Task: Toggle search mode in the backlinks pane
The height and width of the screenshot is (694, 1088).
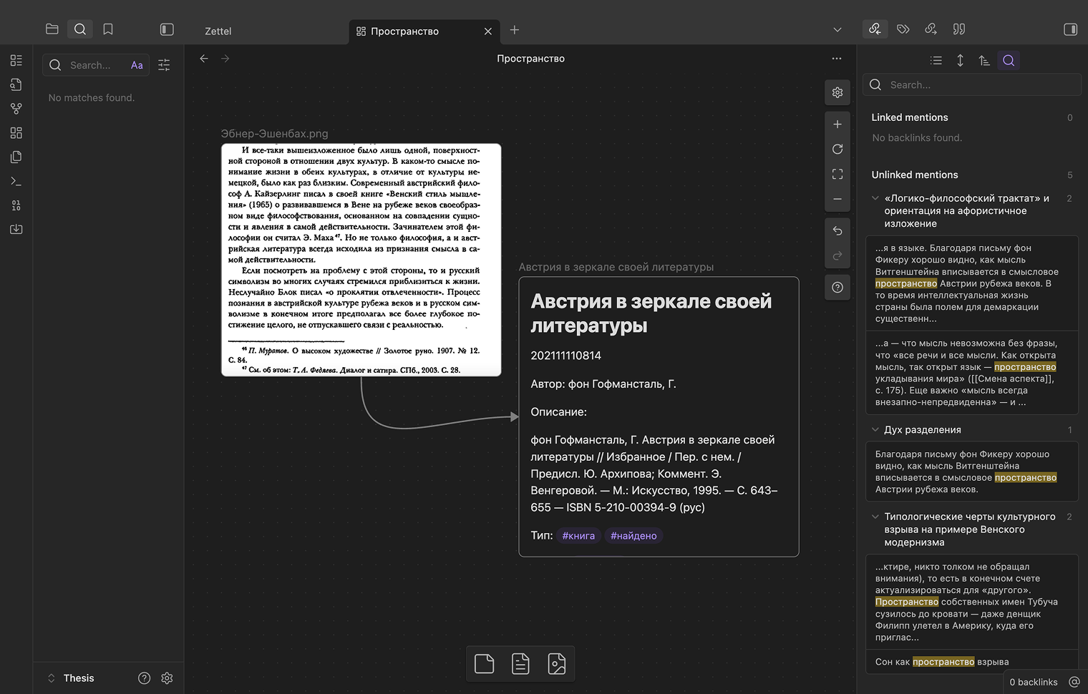Action: [1009, 60]
